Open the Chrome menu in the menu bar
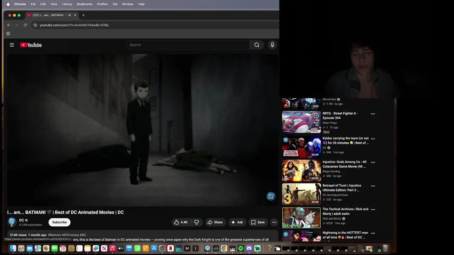 20,4
